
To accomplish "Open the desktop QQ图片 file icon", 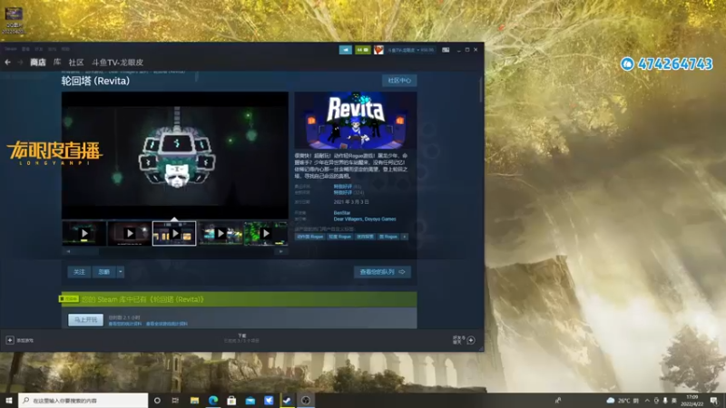I will [14, 19].
